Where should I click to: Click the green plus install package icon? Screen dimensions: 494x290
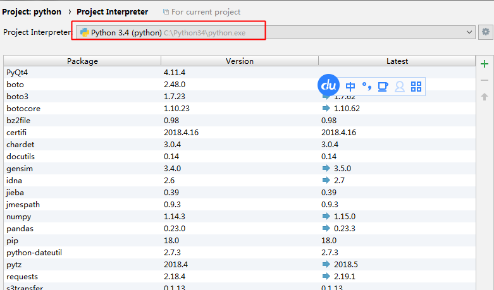(x=485, y=64)
